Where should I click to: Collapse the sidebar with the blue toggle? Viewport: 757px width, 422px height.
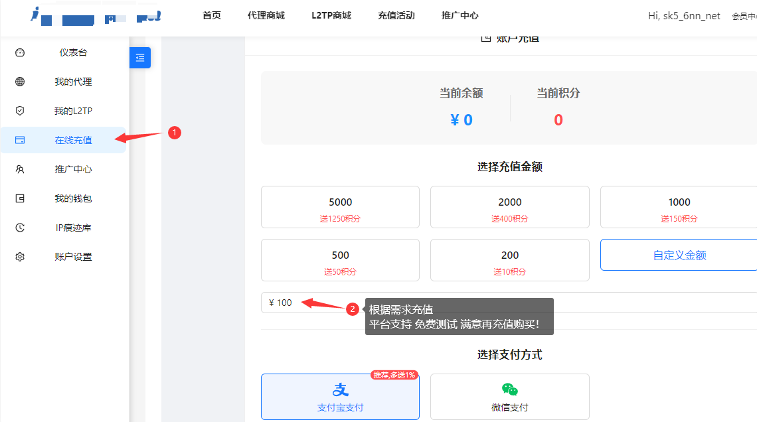[x=139, y=58]
